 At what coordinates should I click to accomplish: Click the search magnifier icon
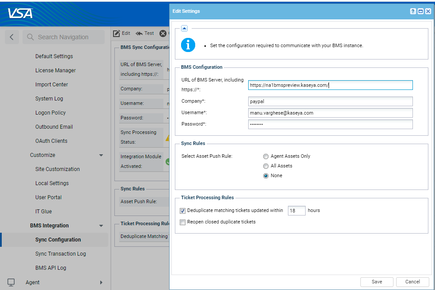click(30, 37)
